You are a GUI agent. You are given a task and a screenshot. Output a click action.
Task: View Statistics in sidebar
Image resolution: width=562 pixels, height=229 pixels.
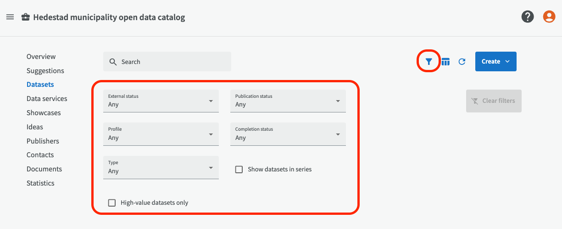[x=40, y=183]
